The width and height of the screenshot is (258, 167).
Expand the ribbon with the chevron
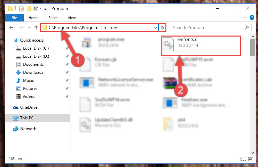pyautogui.click(x=245, y=17)
